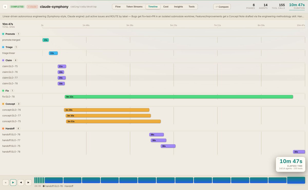Select the 10m 47s Duration stat
Viewport: 308px width, 190px height.
click(297, 6)
